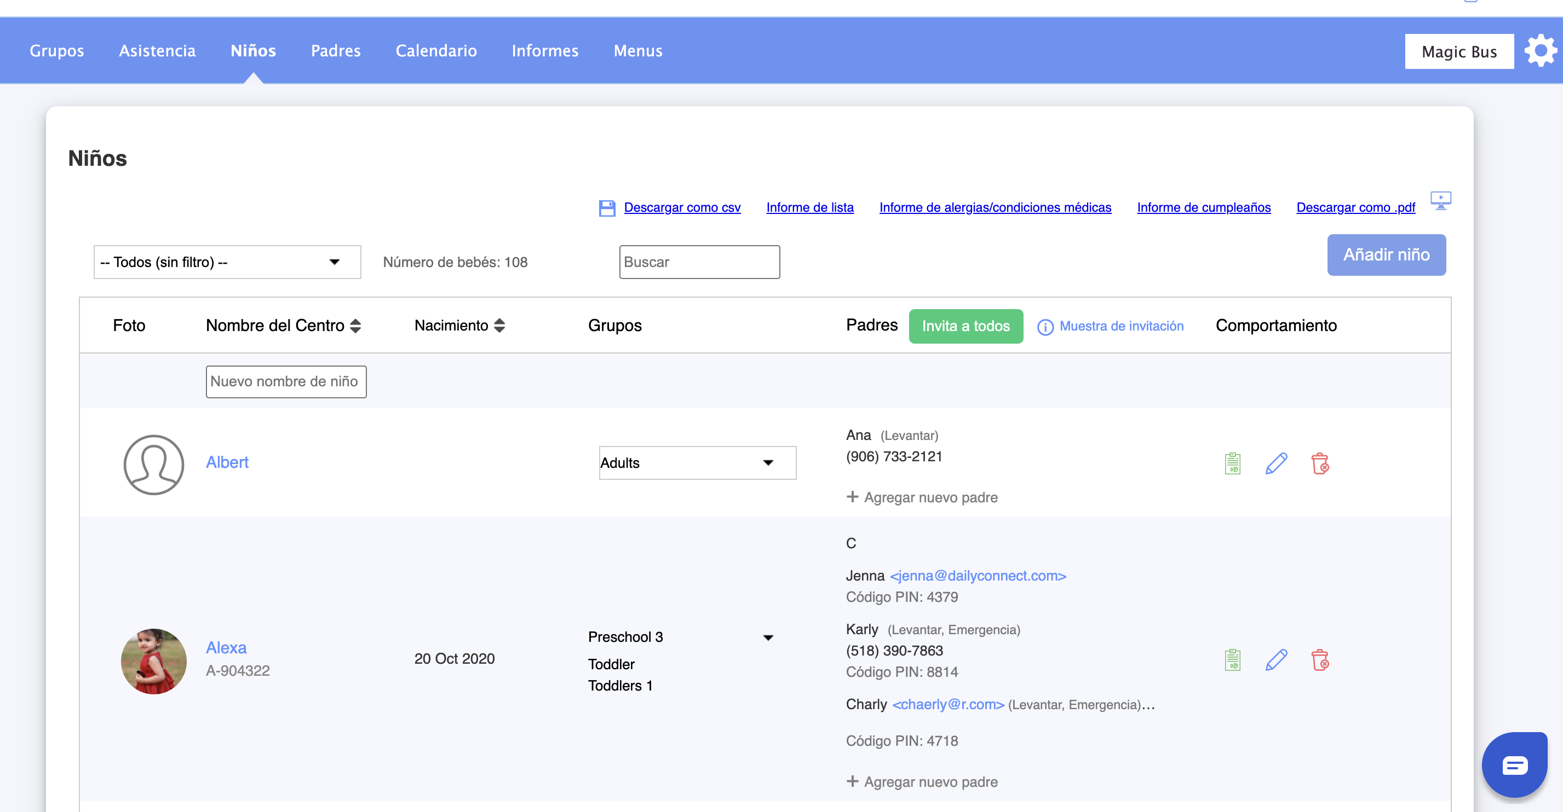This screenshot has height=812, width=1563.
Task: Open Albert's green clipboard report icon
Action: [1232, 463]
